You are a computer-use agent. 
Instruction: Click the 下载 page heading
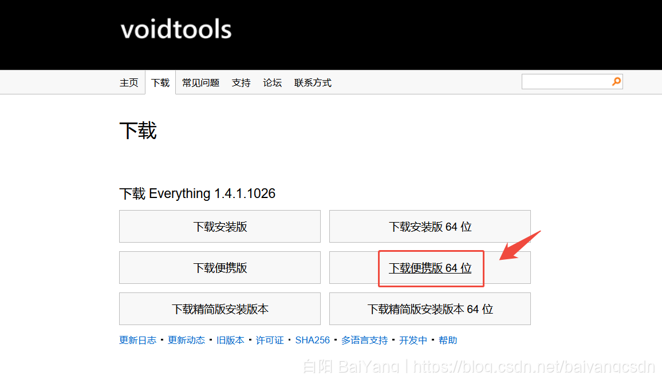pos(138,130)
